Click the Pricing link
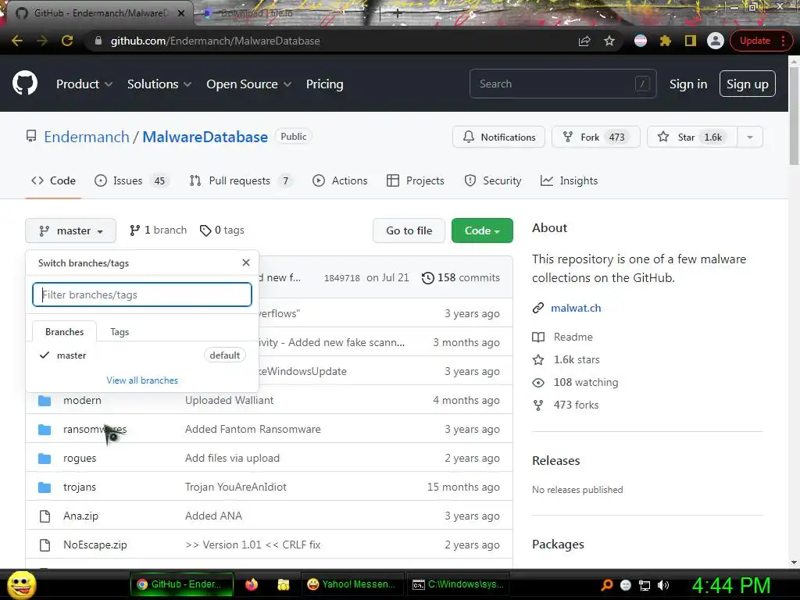800x600 pixels. (x=324, y=84)
